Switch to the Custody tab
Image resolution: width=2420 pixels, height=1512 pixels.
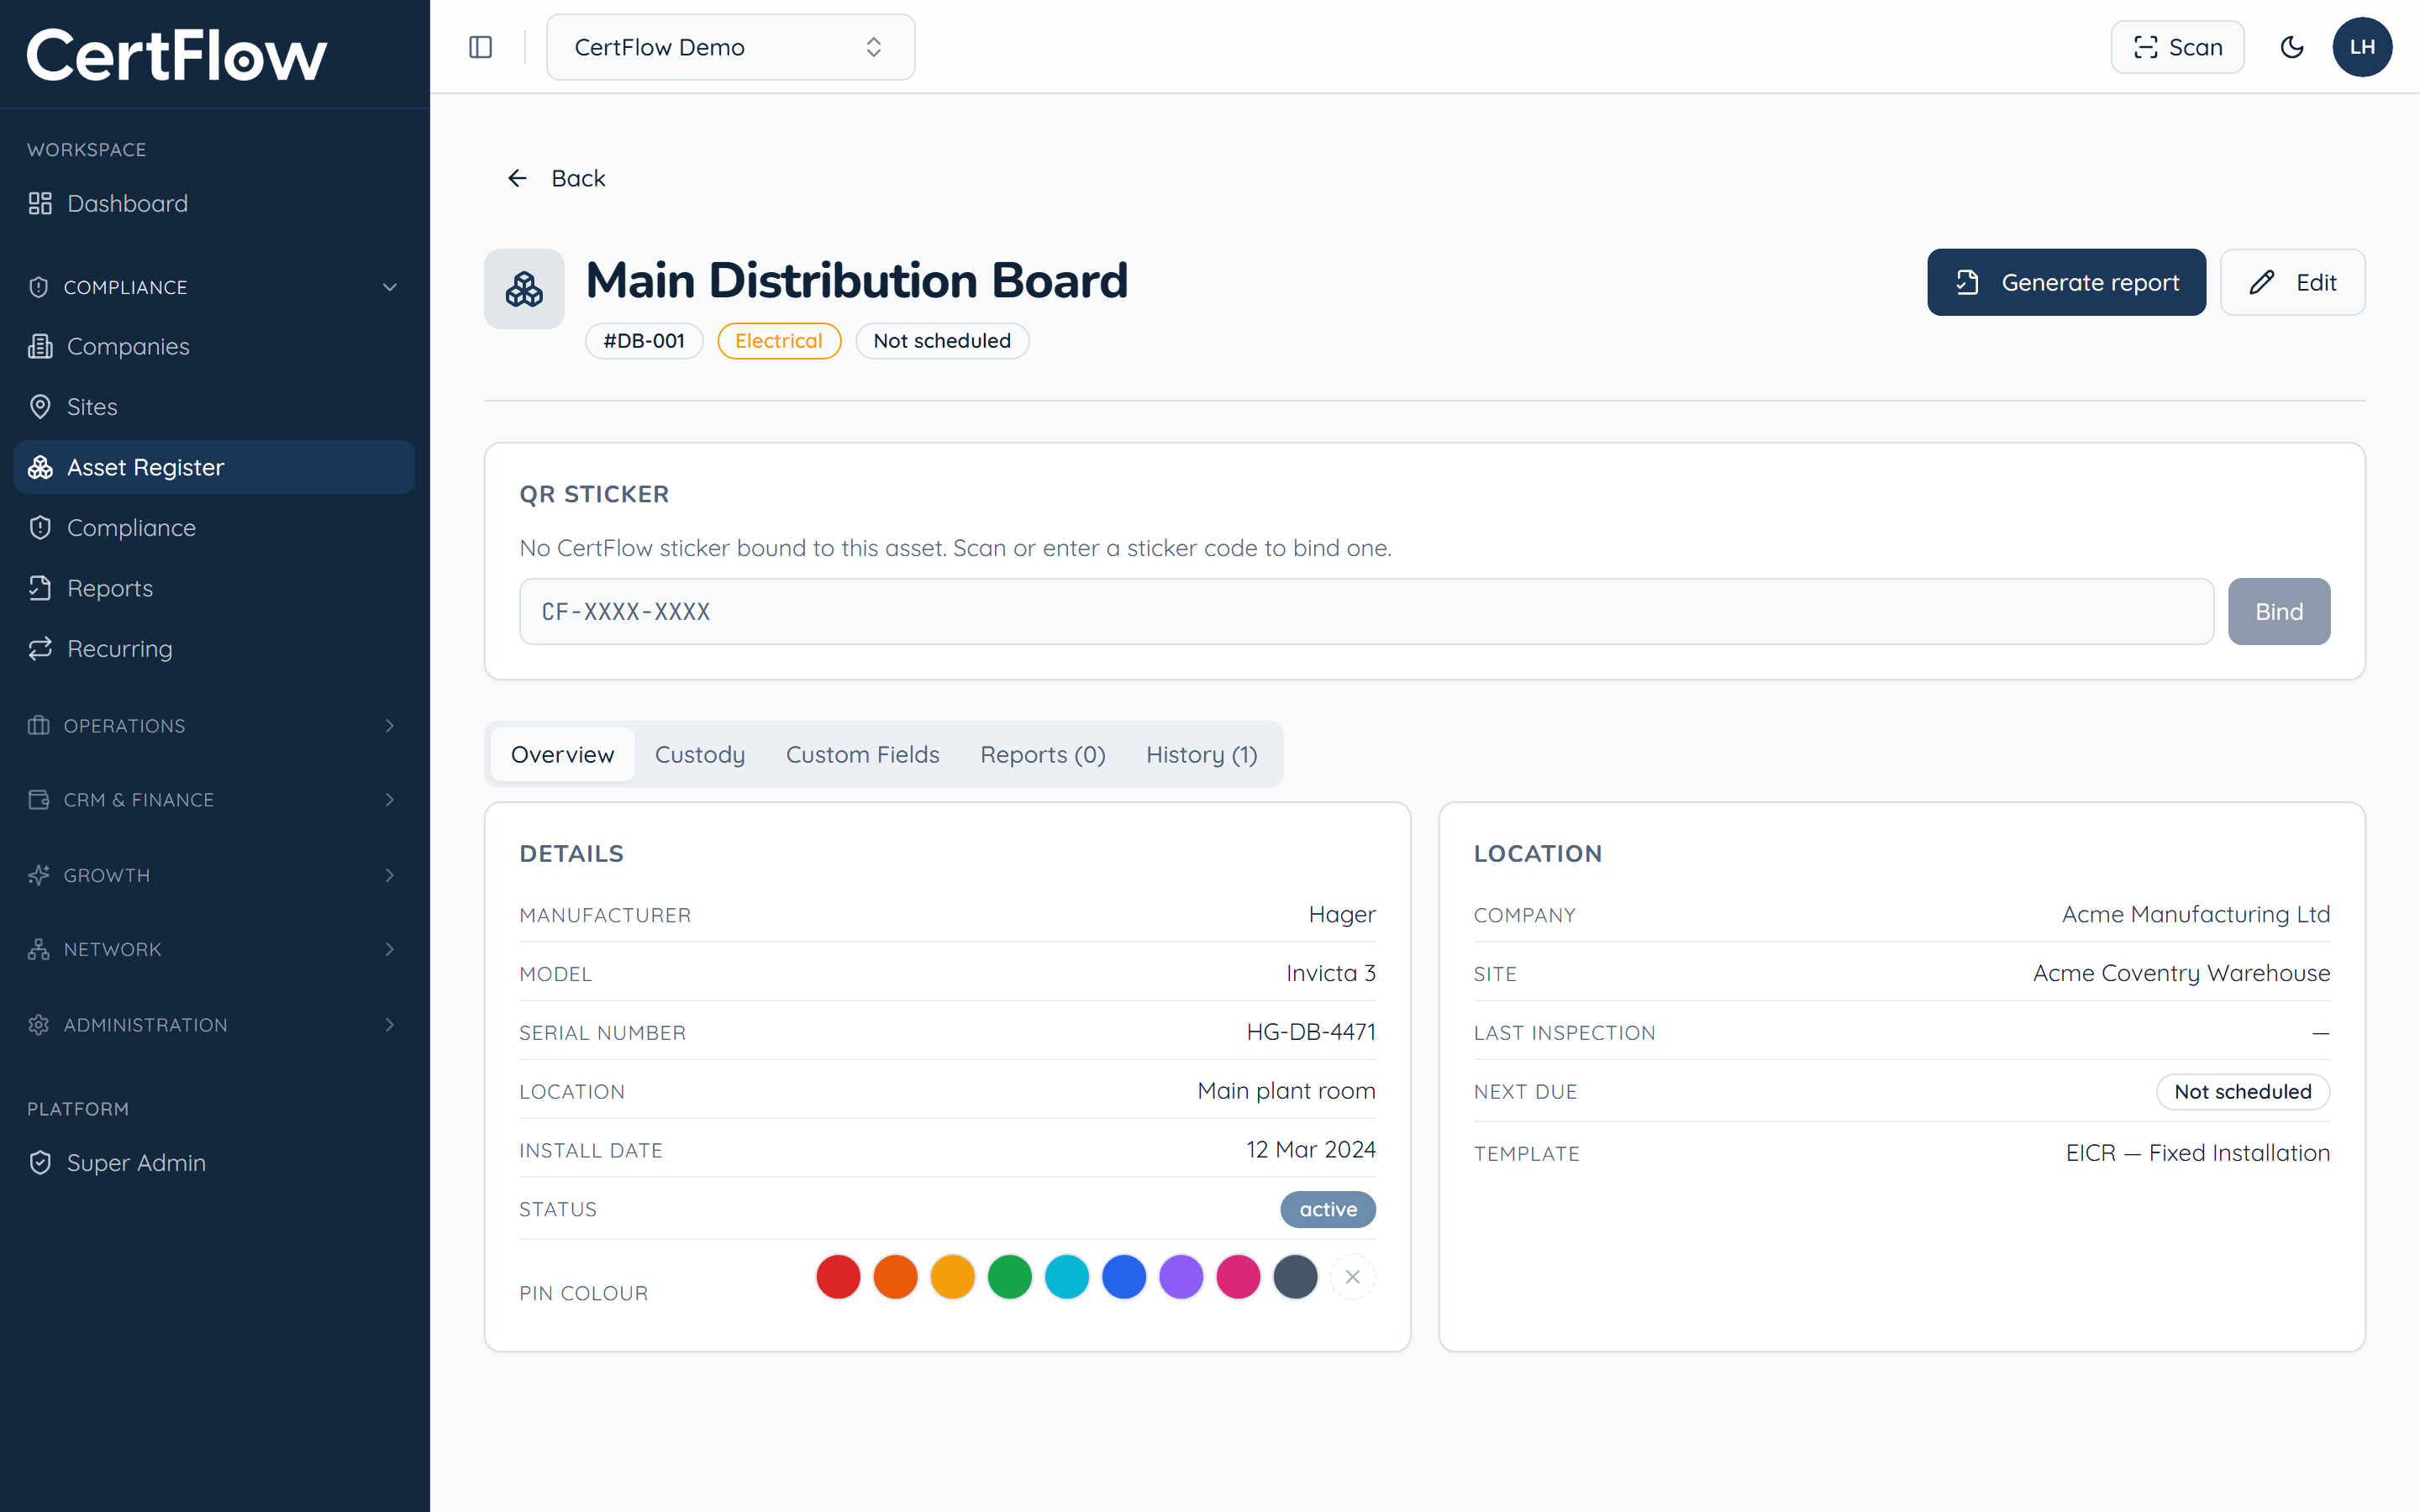point(700,754)
